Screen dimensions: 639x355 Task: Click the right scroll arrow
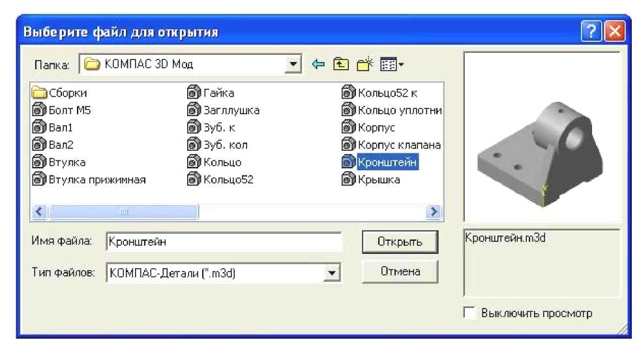click(434, 212)
